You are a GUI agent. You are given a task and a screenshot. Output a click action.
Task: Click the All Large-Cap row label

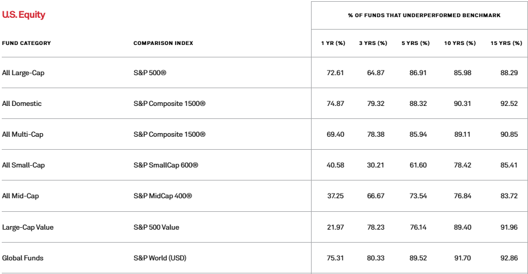pos(23,73)
